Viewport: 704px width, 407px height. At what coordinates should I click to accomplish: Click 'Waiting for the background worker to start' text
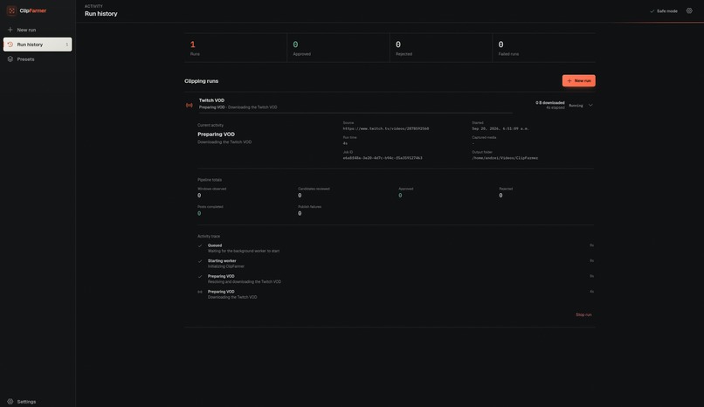pyautogui.click(x=244, y=252)
